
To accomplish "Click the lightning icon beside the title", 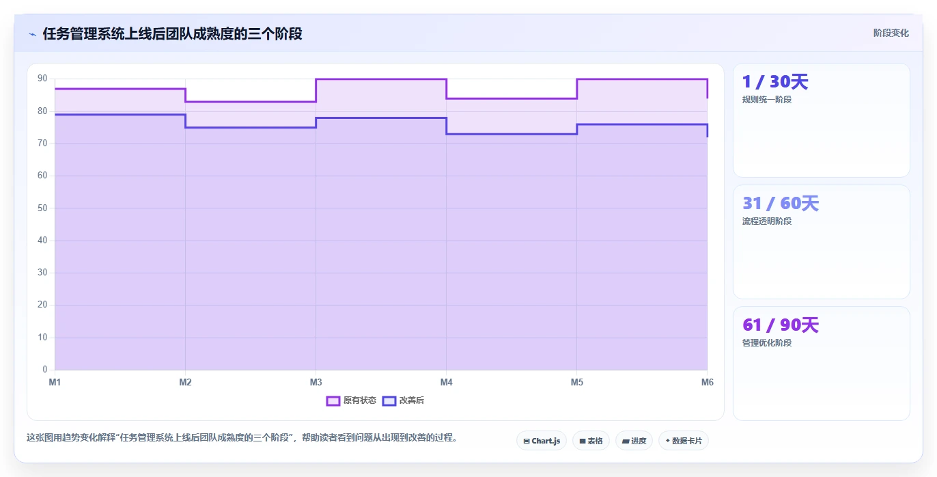I will point(32,34).
